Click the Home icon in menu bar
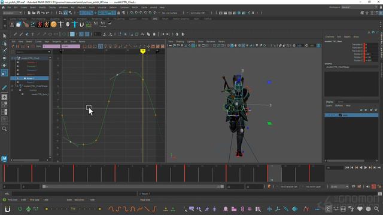 [3, 8]
